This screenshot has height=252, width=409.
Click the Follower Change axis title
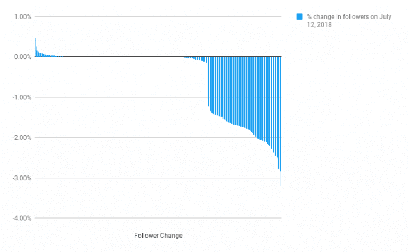pos(158,236)
